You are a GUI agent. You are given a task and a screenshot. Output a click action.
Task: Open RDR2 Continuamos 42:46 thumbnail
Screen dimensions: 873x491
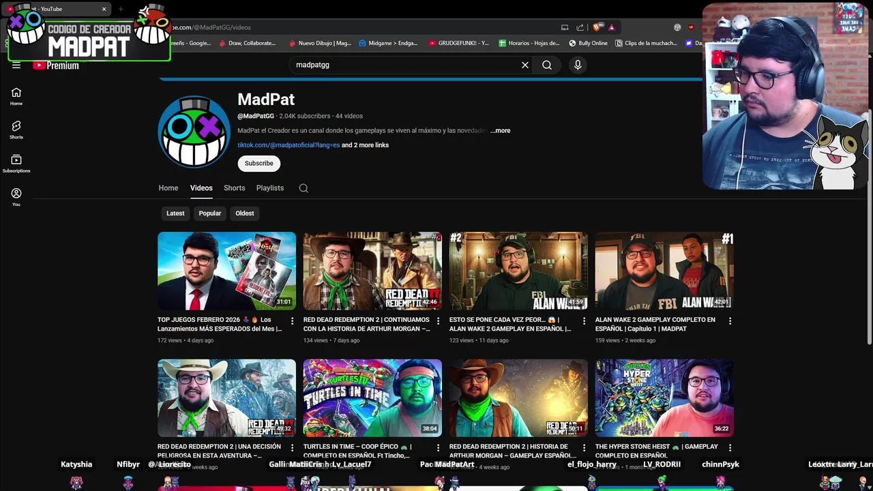tap(372, 271)
